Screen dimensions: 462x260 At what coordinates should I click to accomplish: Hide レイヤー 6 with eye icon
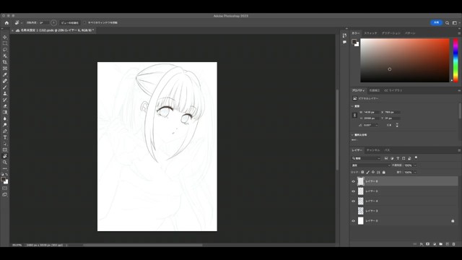353,181
